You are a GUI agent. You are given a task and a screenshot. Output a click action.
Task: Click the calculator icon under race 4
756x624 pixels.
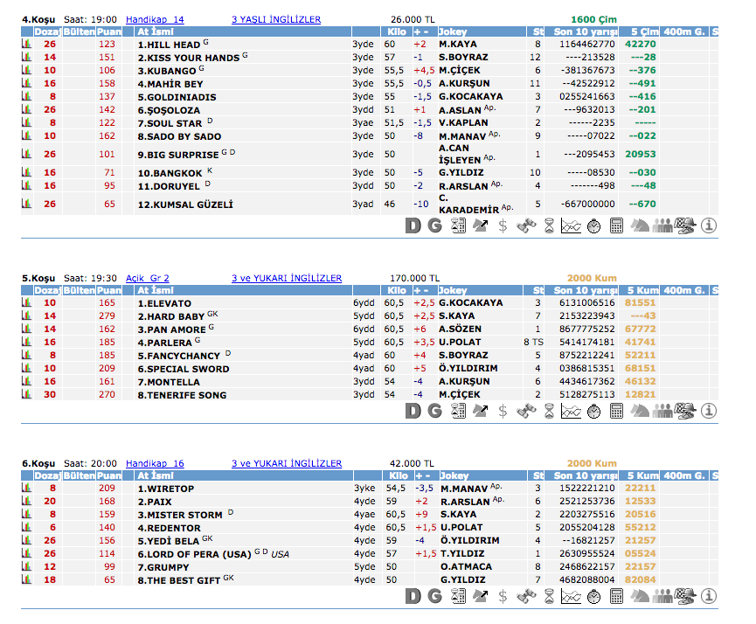pos(617,225)
